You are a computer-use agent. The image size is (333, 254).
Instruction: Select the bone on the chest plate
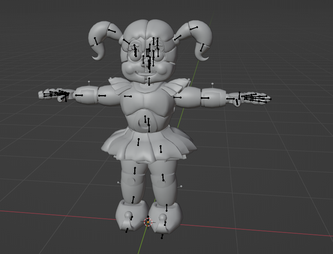pos(128,96)
